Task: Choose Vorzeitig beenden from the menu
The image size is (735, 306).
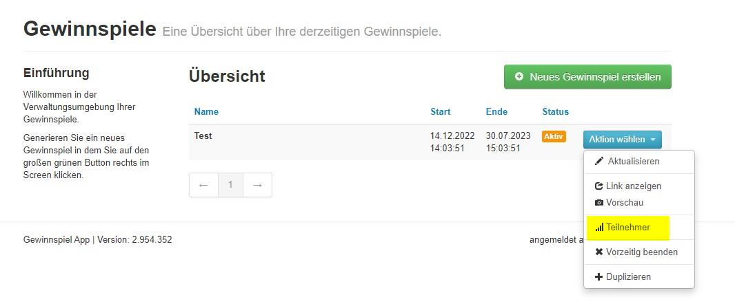Action: coord(642,252)
